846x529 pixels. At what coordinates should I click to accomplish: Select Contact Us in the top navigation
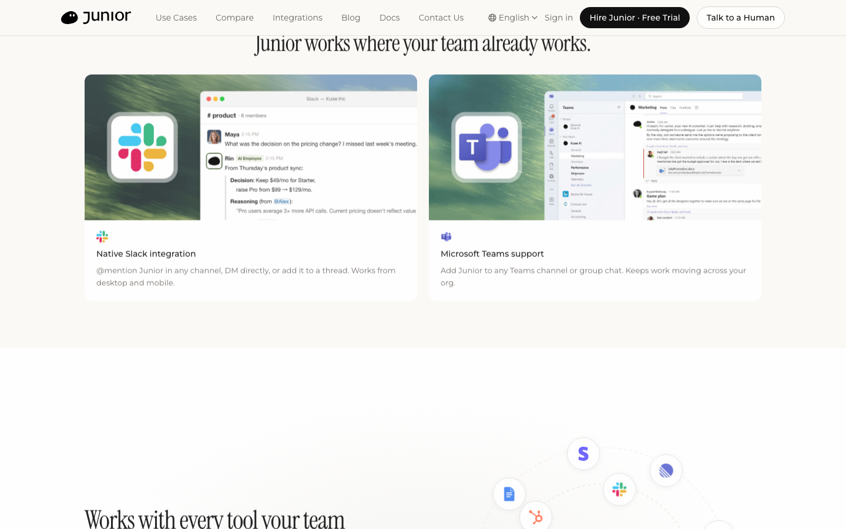pyautogui.click(x=441, y=18)
